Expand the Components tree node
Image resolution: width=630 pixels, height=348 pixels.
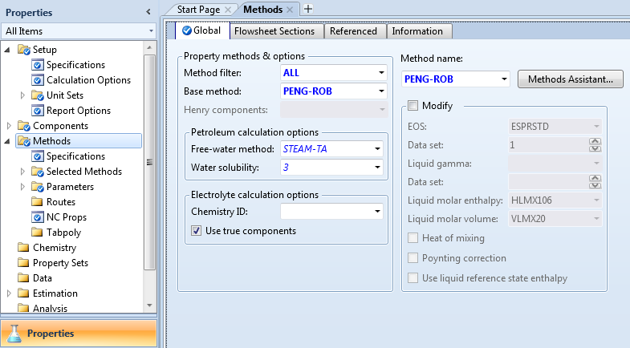[x=9, y=126]
